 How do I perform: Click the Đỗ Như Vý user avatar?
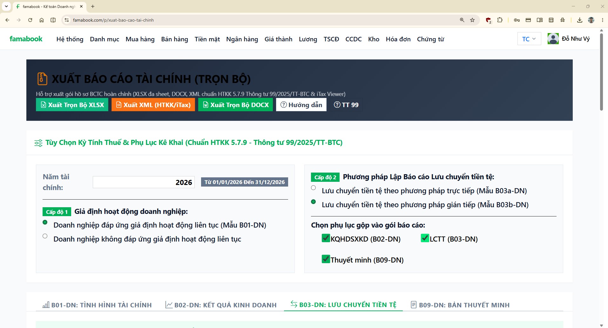click(x=553, y=39)
